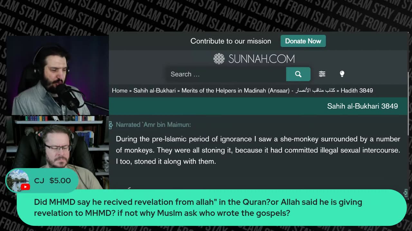Click the Narrated 'Amr bin Maimun line

pyautogui.click(x=153, y=125)
